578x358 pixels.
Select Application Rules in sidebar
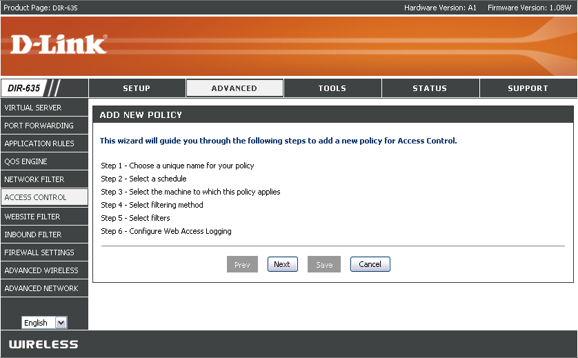pyautogui.click(x=44, y=143)
